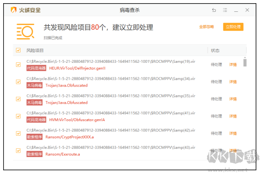This screenshot has width=260, height=173.
Task: Click the scrollbar up arrow
Action: [x=245, y=57]
